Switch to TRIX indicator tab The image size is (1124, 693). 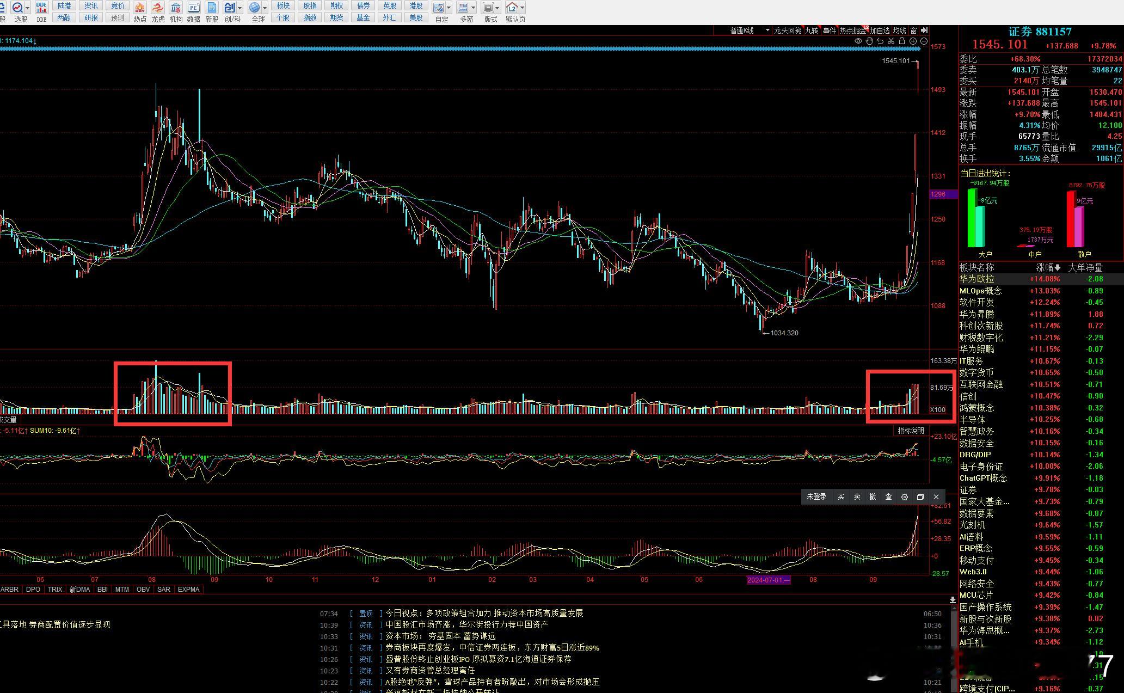pos(55,590)
